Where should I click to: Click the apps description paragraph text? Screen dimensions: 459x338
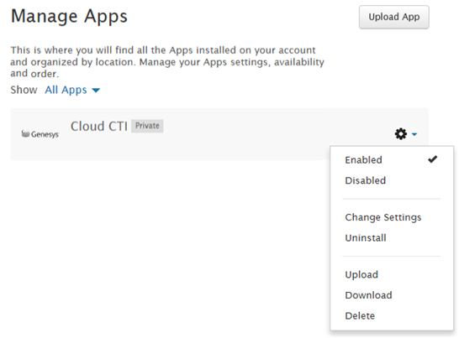tap(167, 62)
